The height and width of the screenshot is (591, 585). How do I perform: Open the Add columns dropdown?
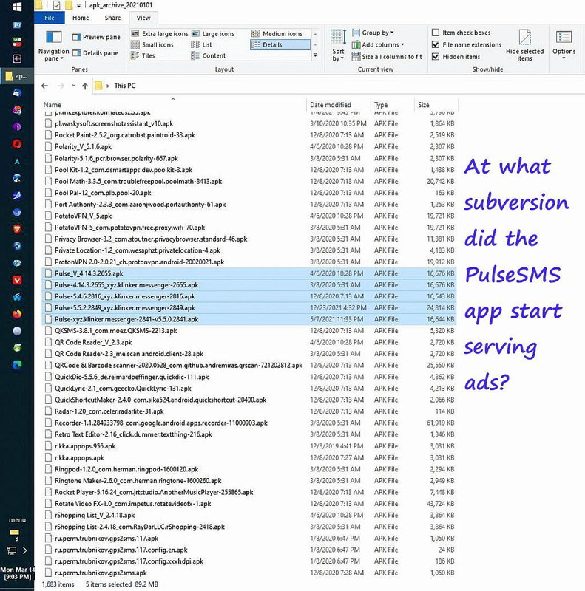378,44
